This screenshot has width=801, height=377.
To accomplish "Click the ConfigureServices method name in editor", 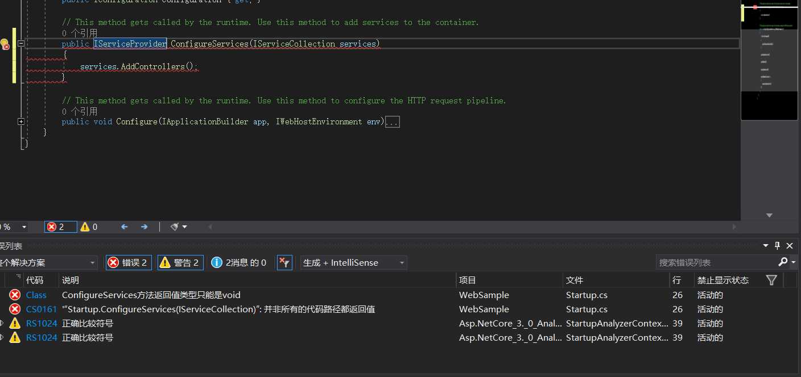I will pos(209,44).
